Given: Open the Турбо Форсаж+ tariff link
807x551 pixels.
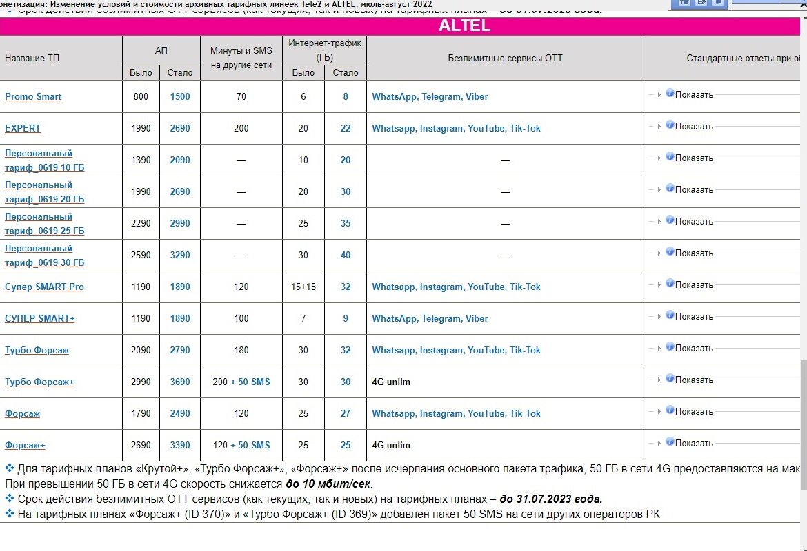Looking at the screenshot, I should [39, 382].
